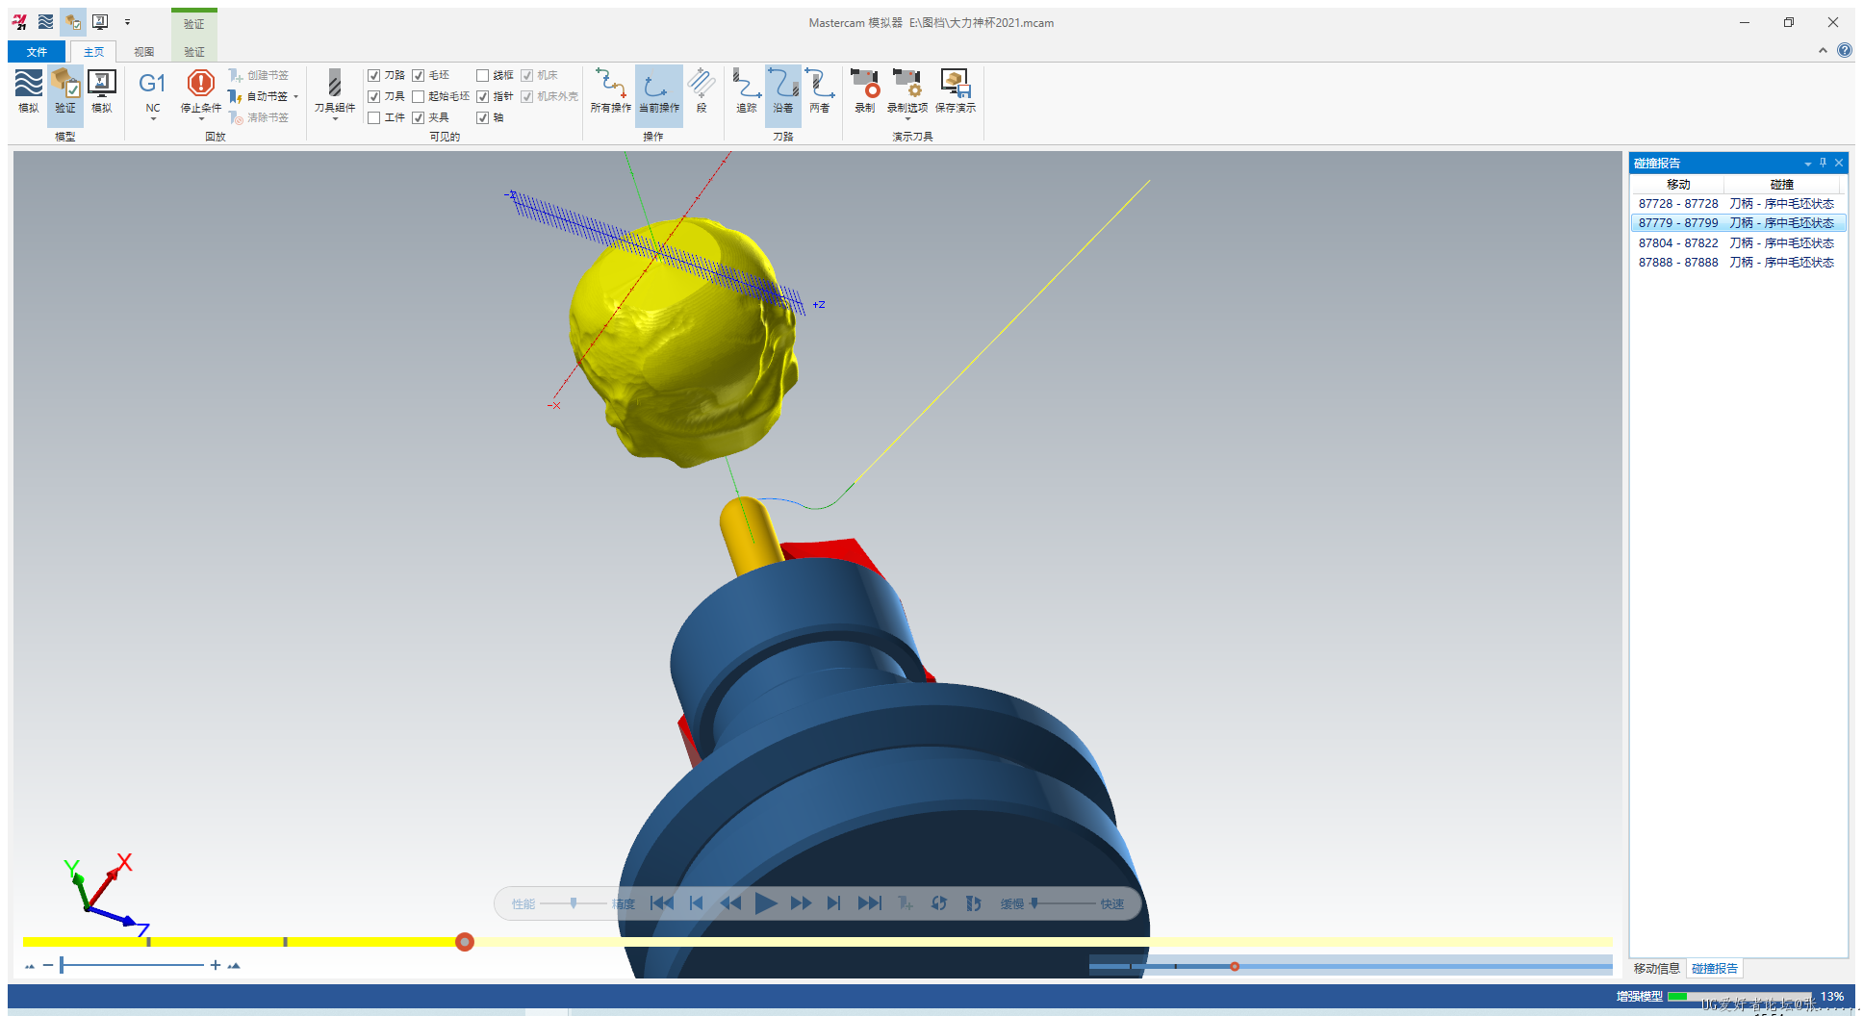Switch to the 碰撞报告 tab at the panel bottom
Viewport: 1863px width, 1016px height.
[x=1715, y=968]
